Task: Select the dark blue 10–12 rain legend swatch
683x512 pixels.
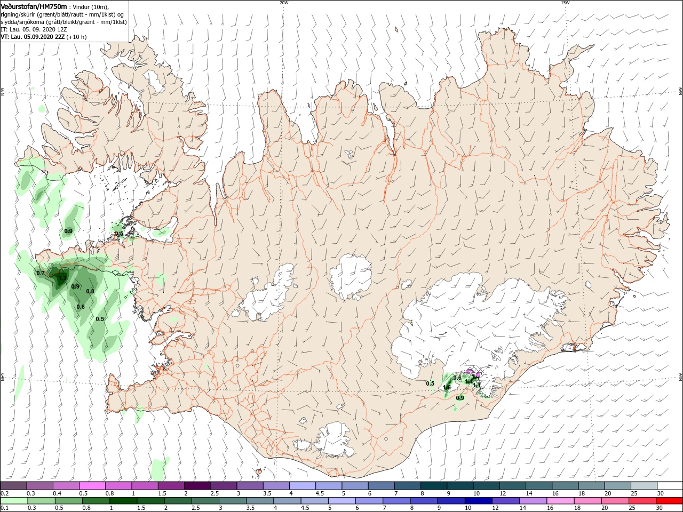Action: 478,501
